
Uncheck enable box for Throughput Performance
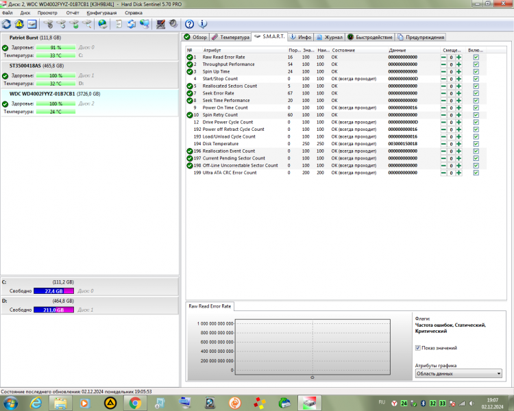coord(476,64)
